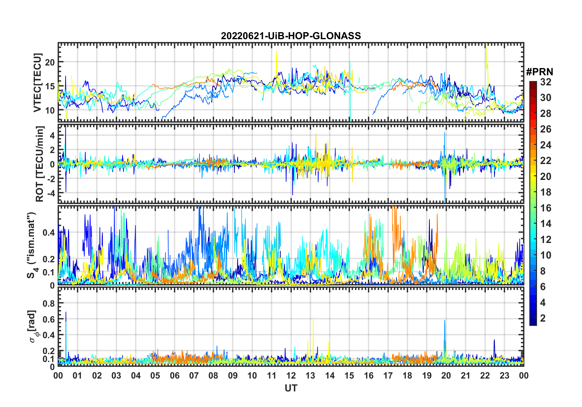Select the UT axis hour label "23"
The image size is (582, 407).
tap(505, 376)
